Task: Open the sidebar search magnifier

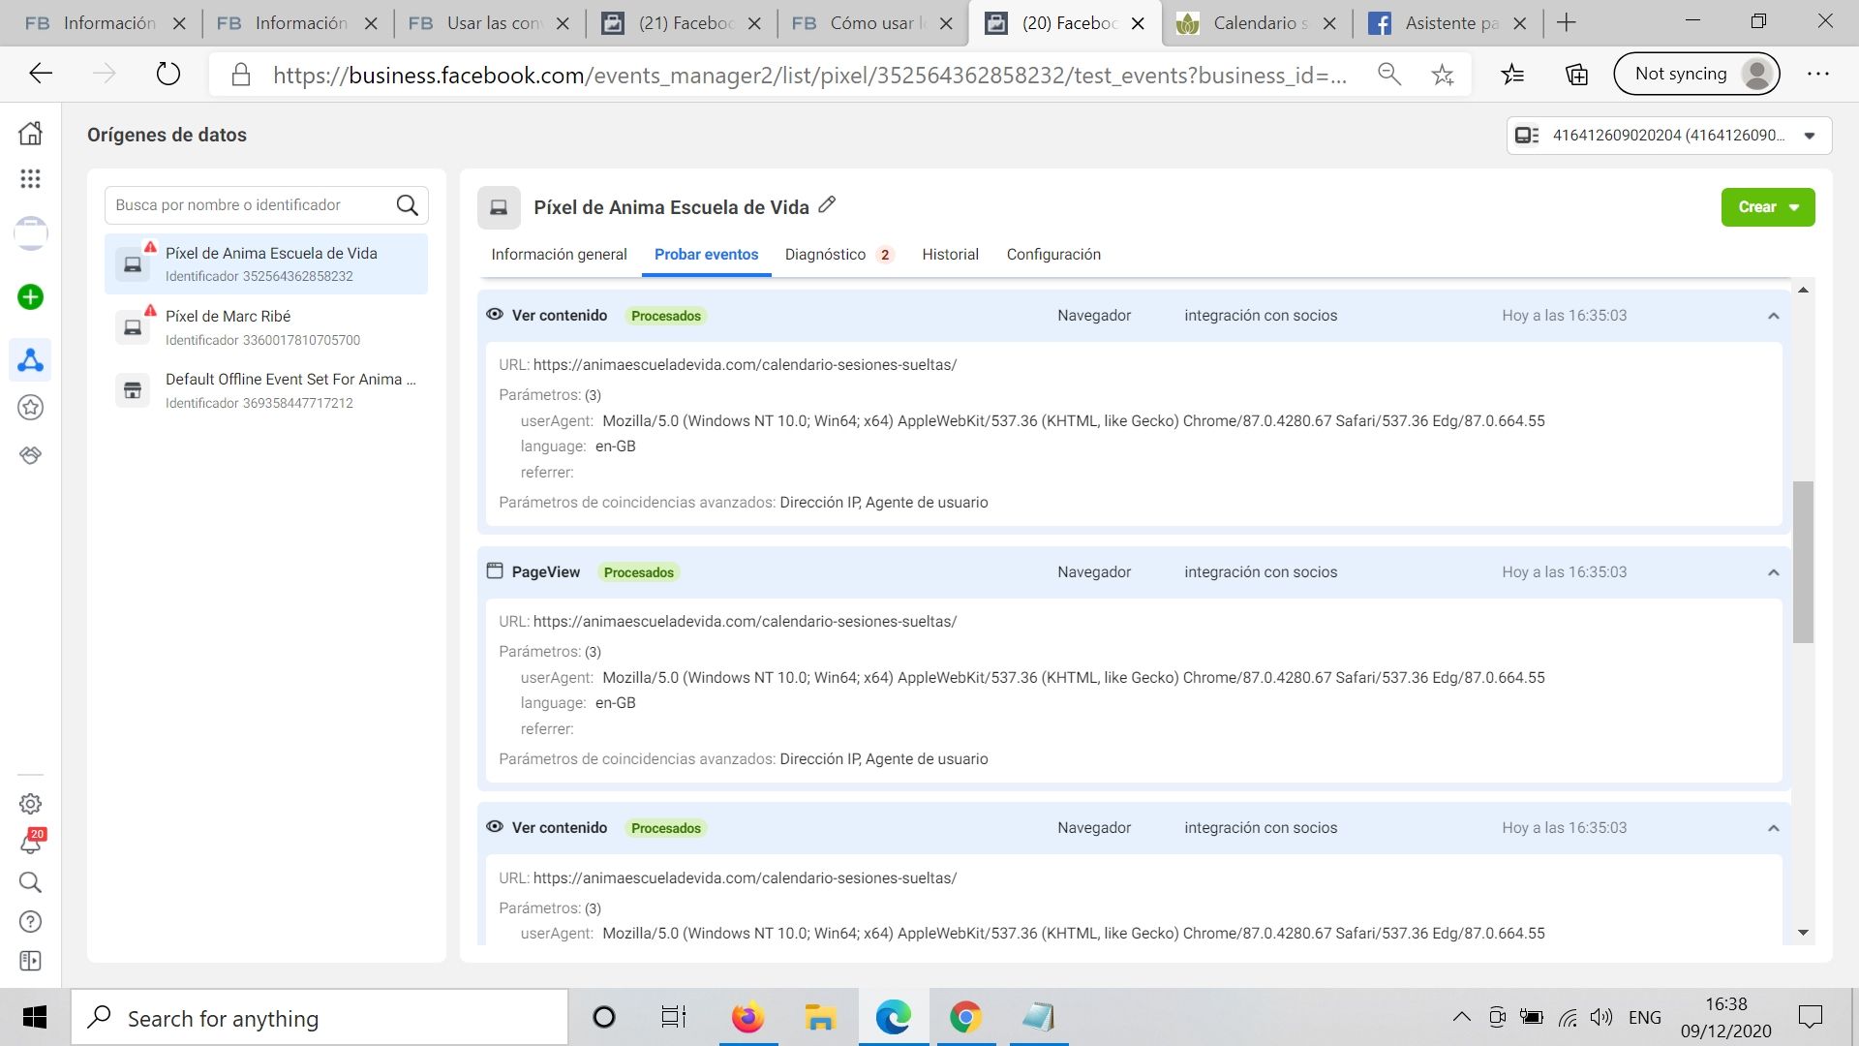Action: tap(31, 882)
